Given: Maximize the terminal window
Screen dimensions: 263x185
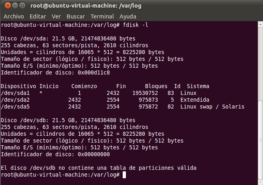Looking at the screenshot, I should (22, 6).
